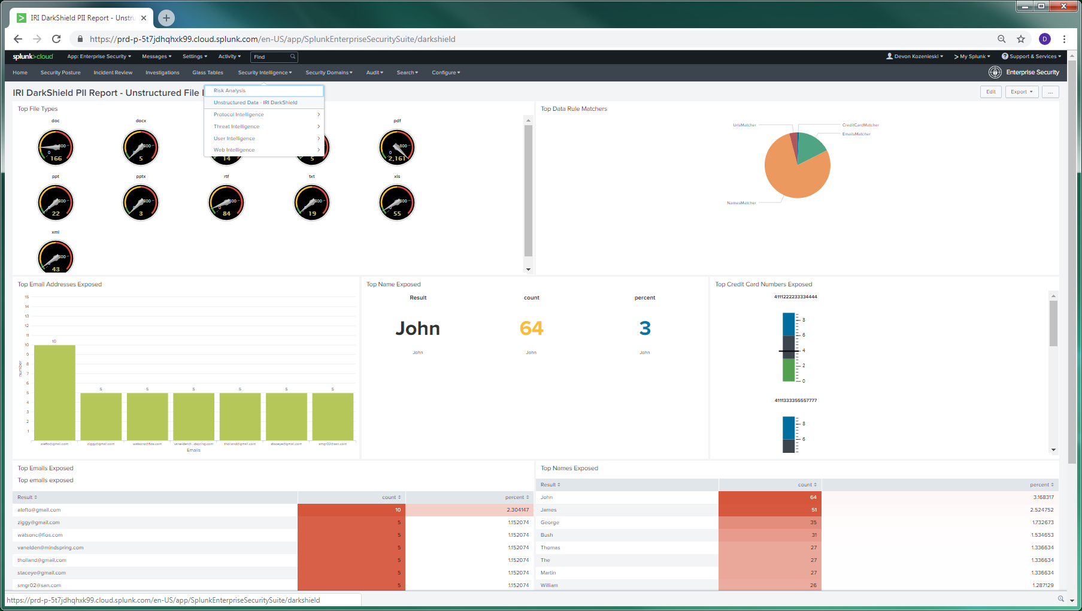Click the site lock icon
Image resolution: width=1082 pixels, height=611 pixels.
tap(80, 39)
